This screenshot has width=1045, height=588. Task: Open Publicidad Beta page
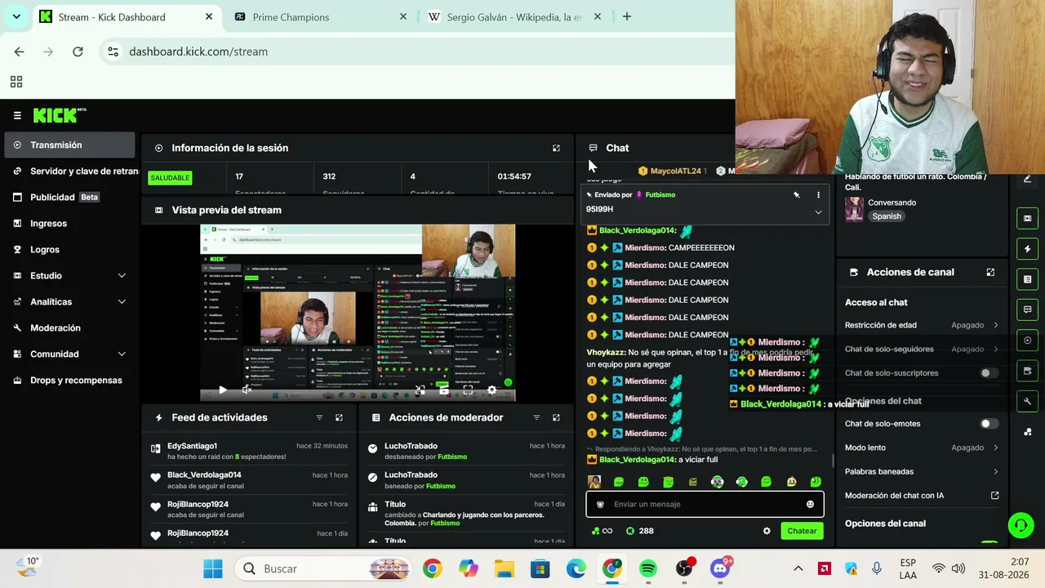click(x=69, y=198)
